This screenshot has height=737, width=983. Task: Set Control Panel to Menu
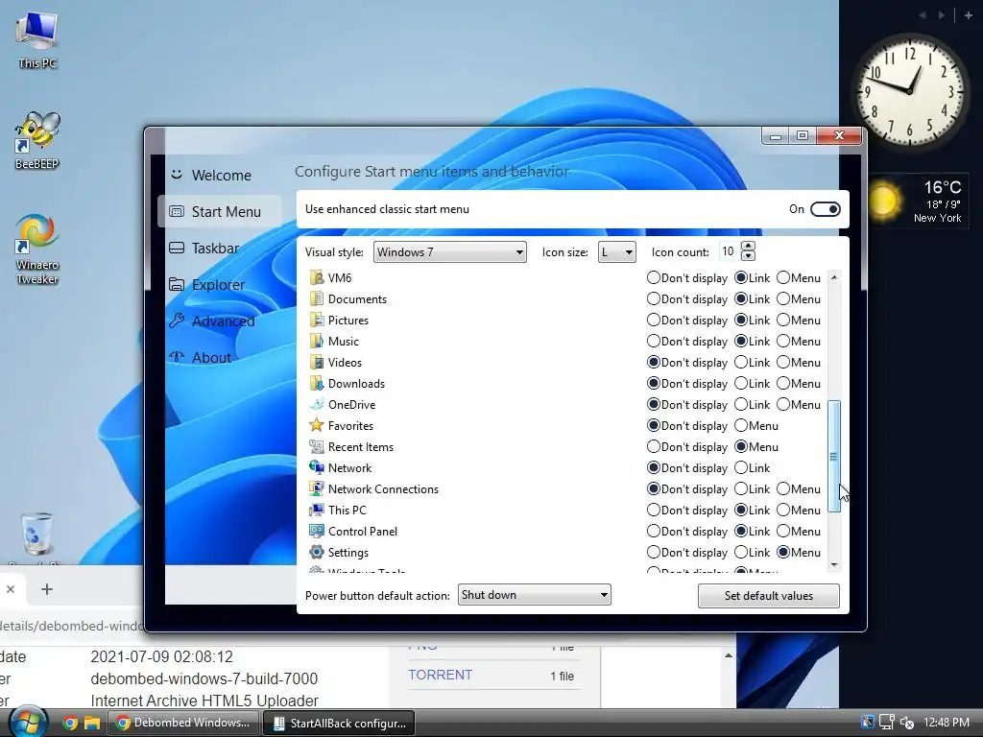coord(783,532)
